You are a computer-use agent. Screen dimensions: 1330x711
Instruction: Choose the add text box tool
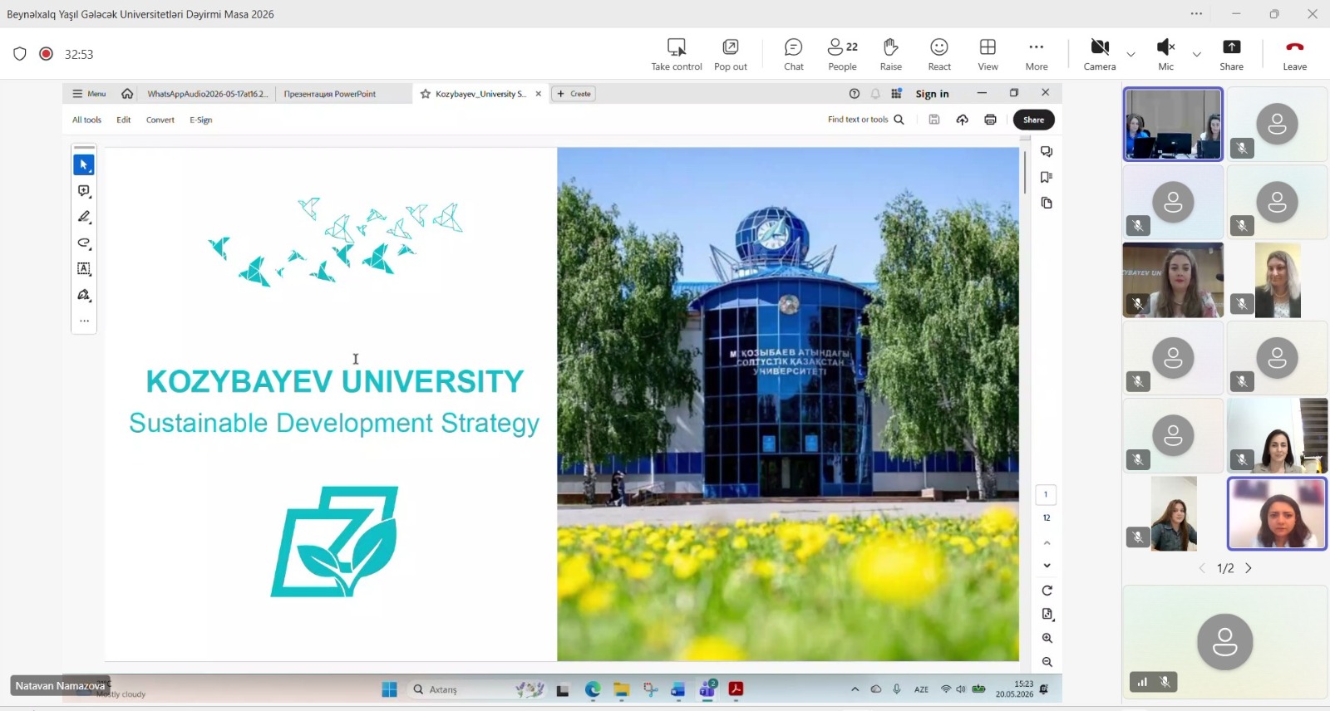click(x=84, y=269)
